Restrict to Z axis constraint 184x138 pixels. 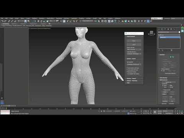[145, 21]
